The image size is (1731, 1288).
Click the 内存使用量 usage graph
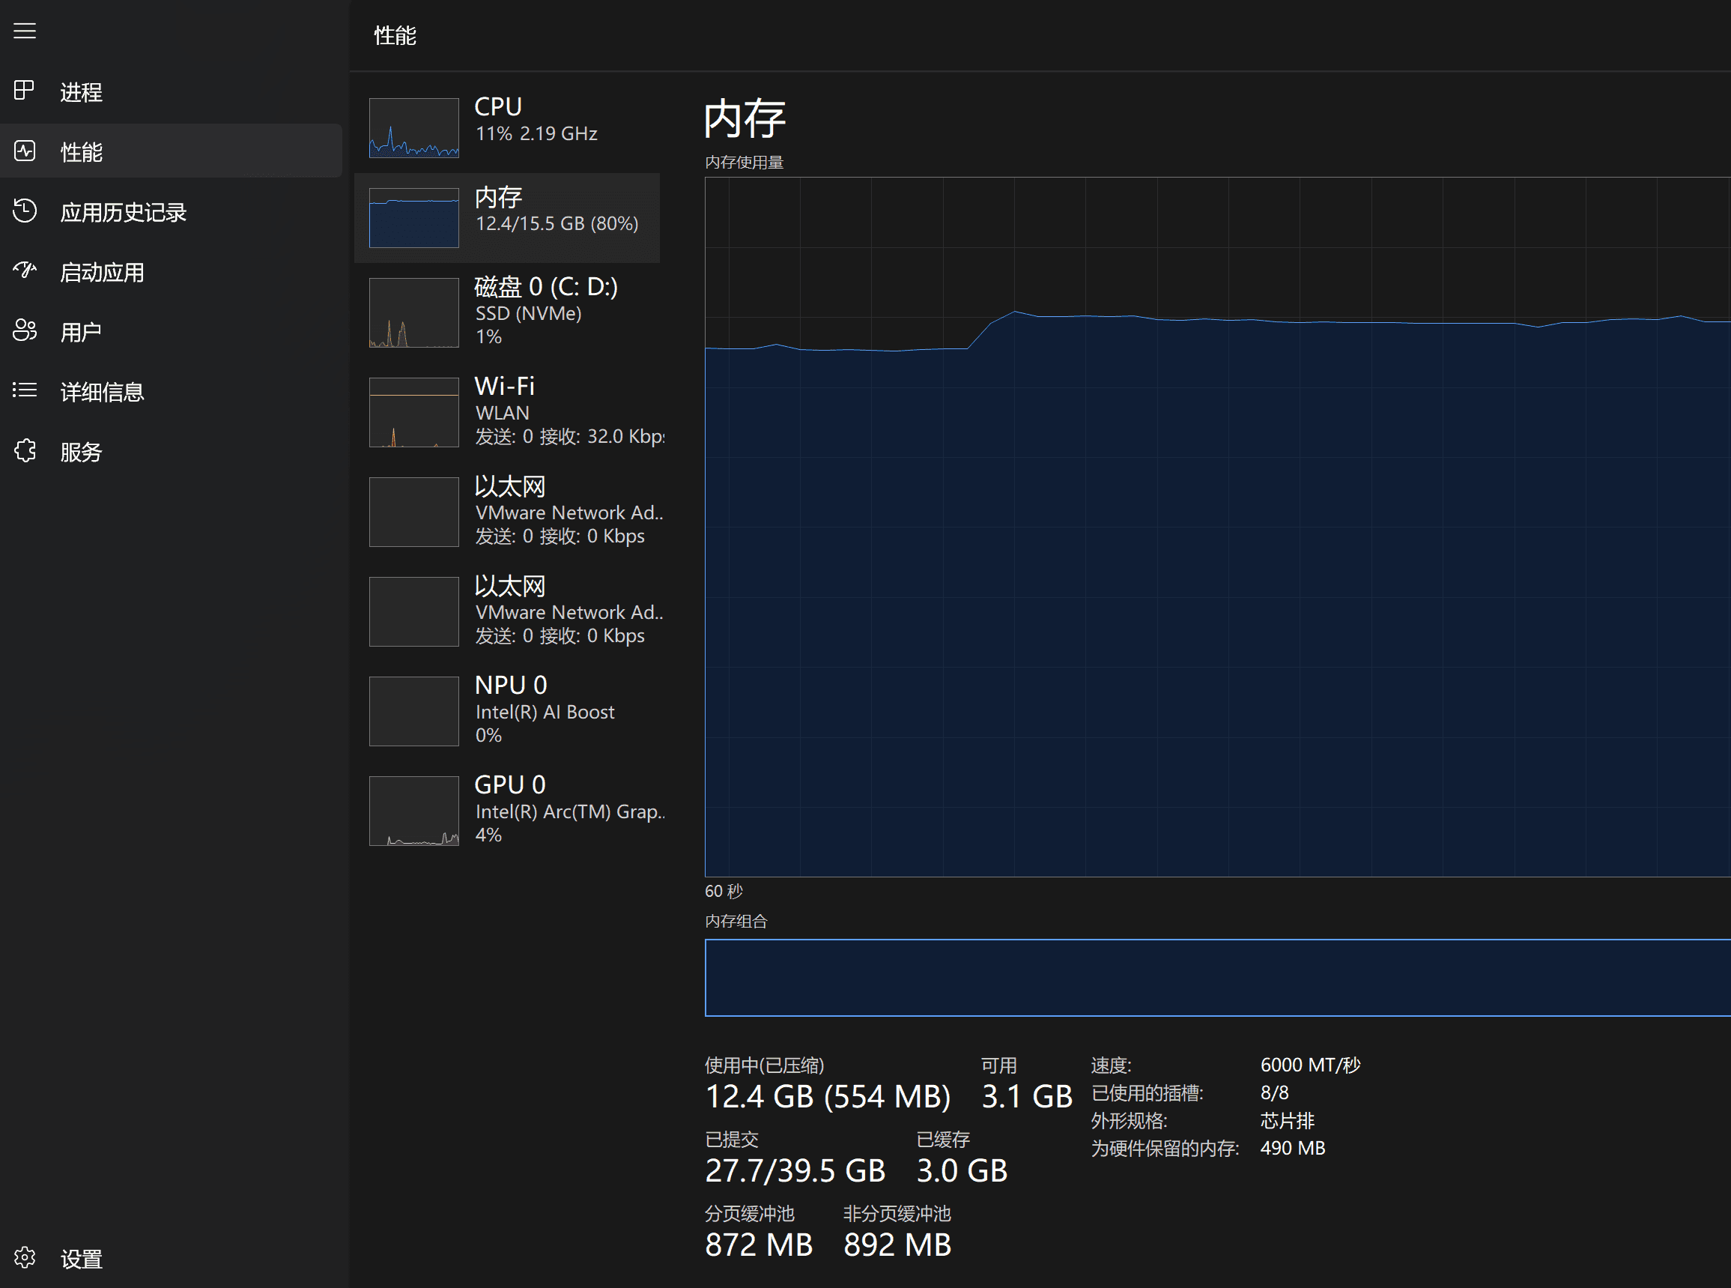[1217, 527]
